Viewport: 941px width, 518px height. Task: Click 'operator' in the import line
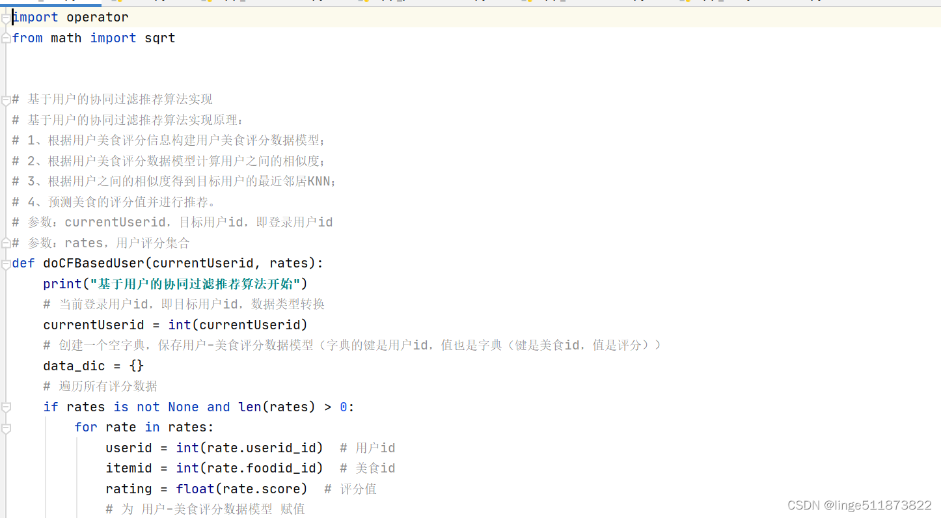[x=98, y=18]
